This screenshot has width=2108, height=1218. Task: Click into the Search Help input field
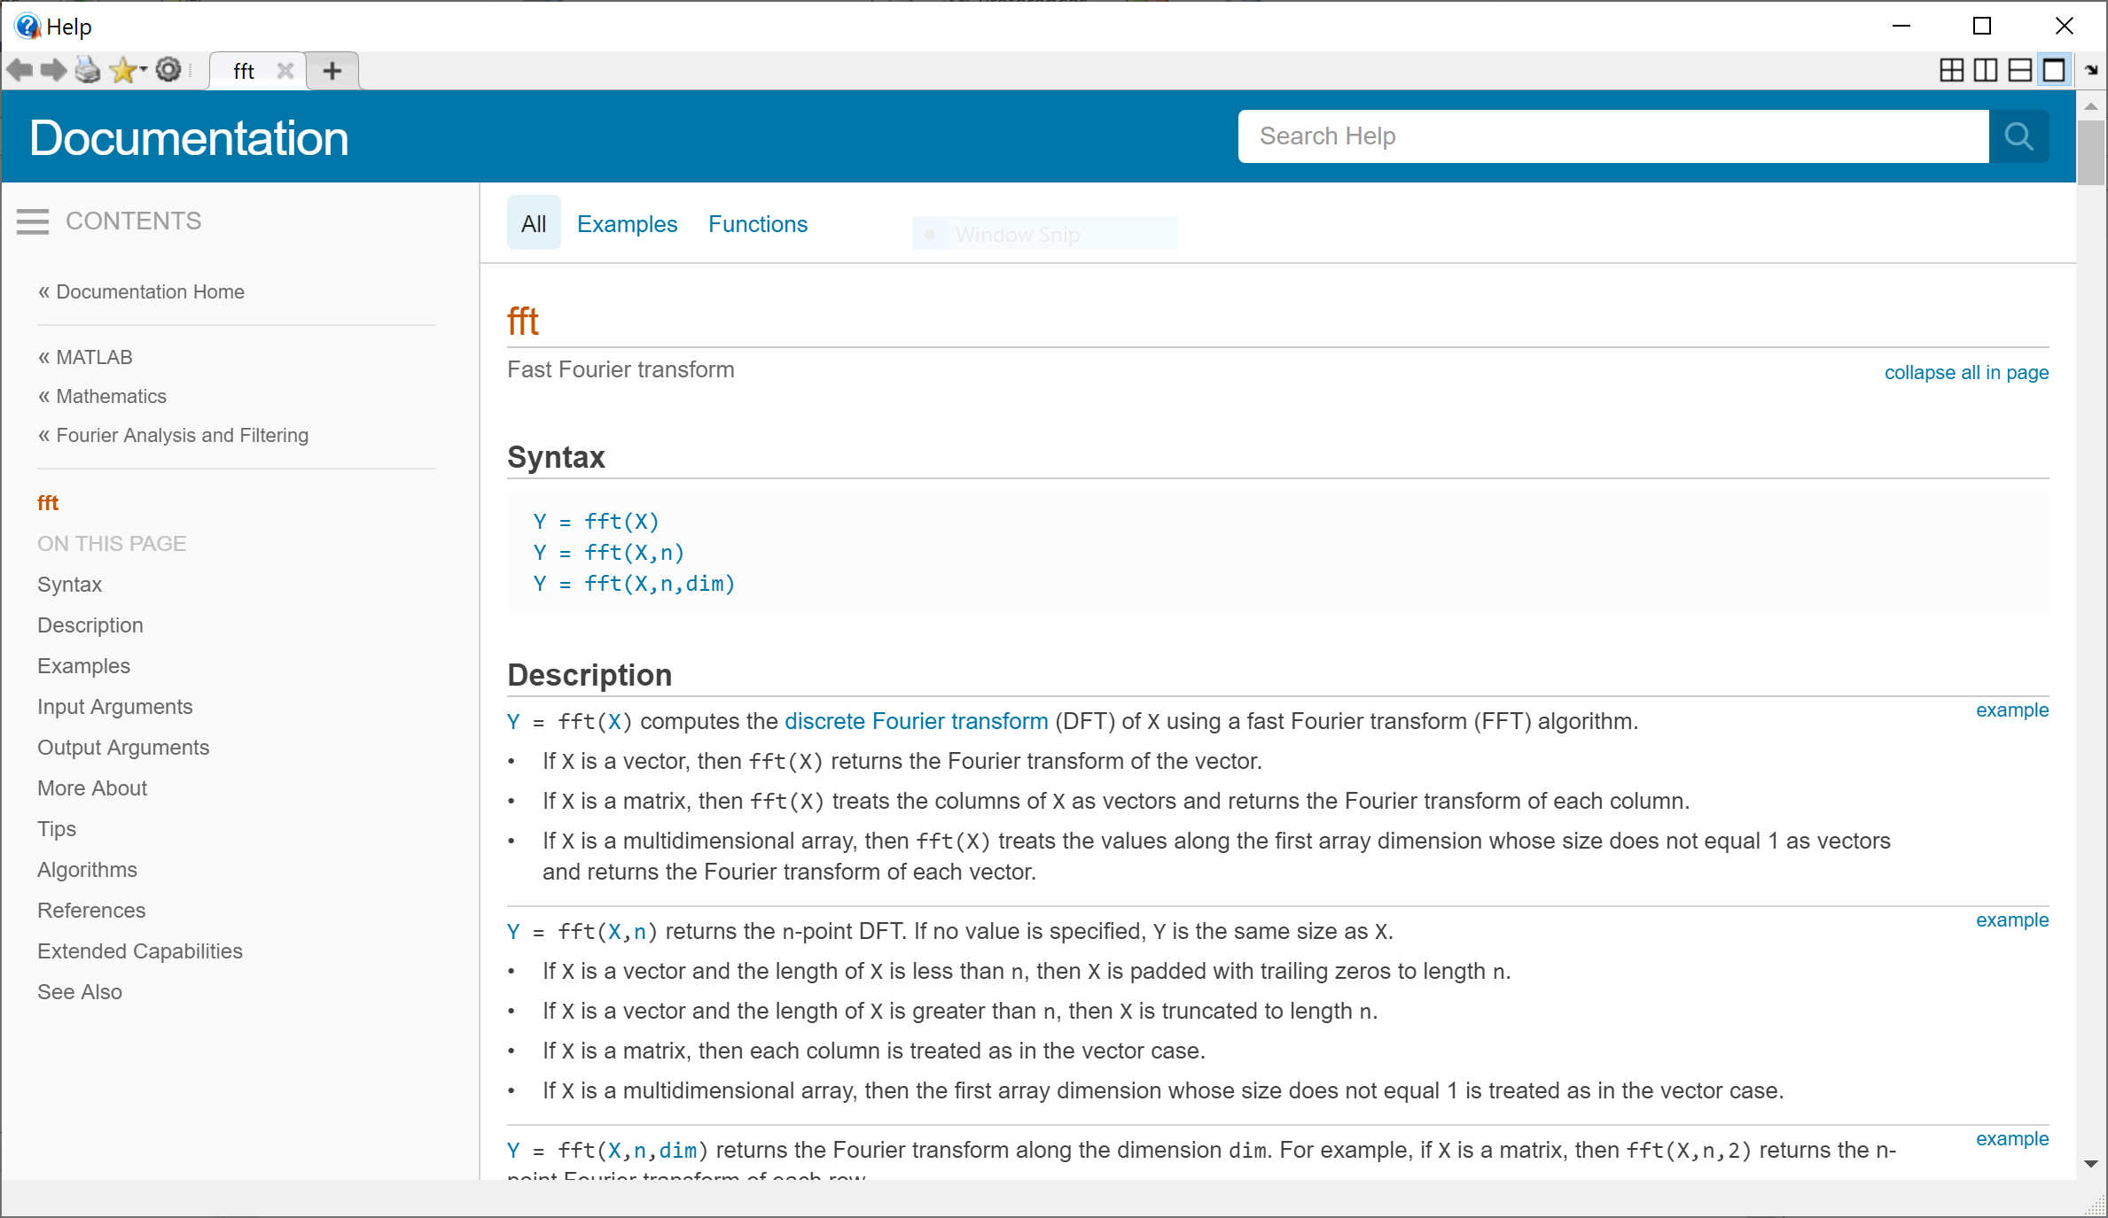(1615, 136)
